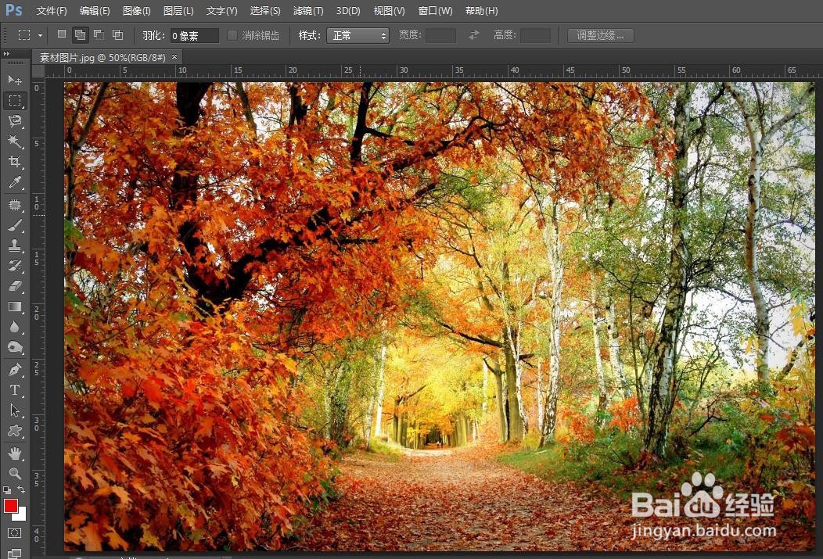Image resolution: width=823 pixels, height=559 pixels.
Task: Select the History Brush tool
Action: [15, 266]
